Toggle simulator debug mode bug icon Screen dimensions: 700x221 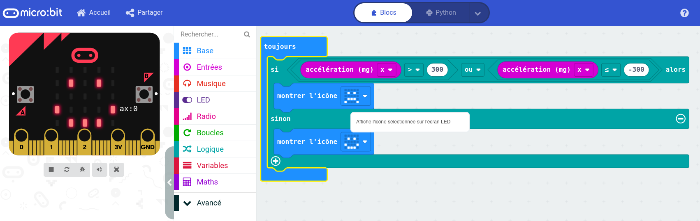click(x=82, y=169)
